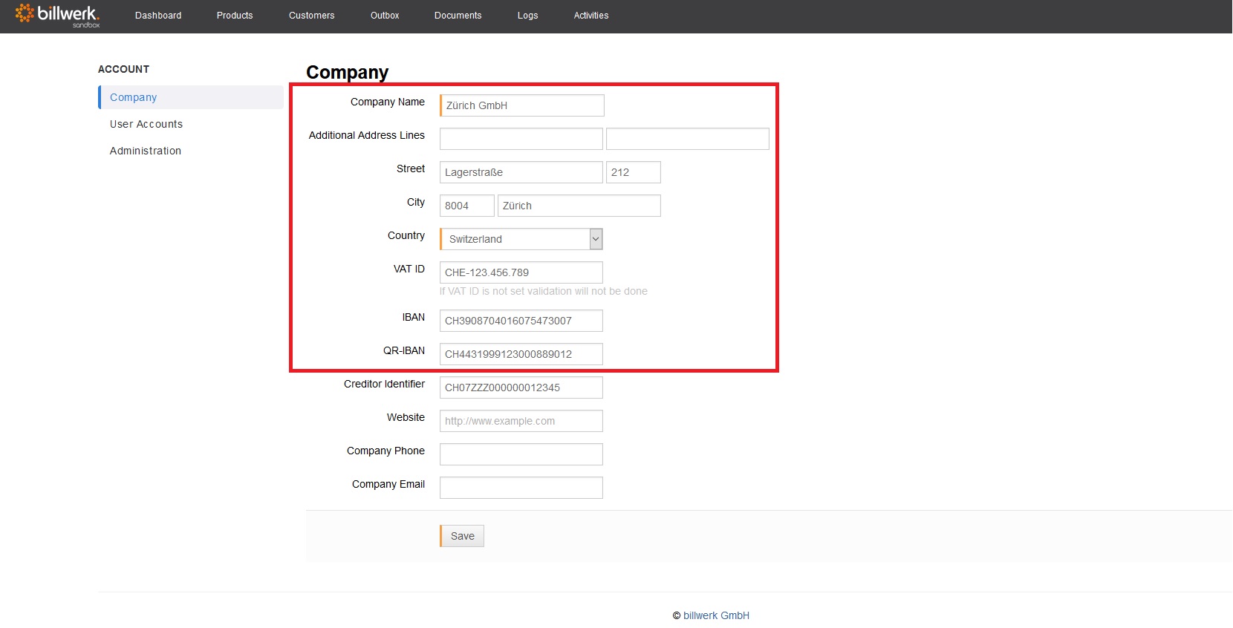Image resolution: width=1233 pixels, height=628 pixels.
Task: Click the Company page heading
Action: coord(348,72)
